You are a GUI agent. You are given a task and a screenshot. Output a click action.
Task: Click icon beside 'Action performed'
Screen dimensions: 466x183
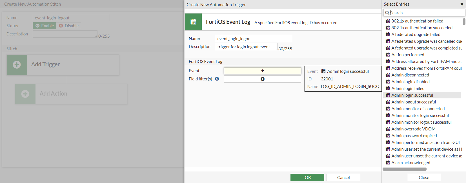388,55
